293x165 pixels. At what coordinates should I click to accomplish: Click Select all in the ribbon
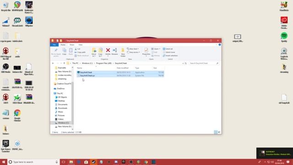[x=168, y=49]
